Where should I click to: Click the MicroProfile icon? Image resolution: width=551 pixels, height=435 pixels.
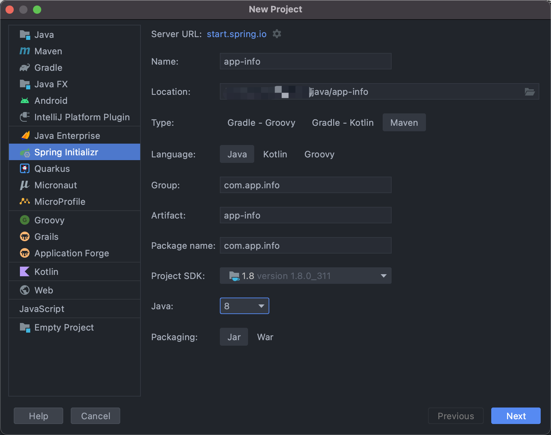coord(25,202)
